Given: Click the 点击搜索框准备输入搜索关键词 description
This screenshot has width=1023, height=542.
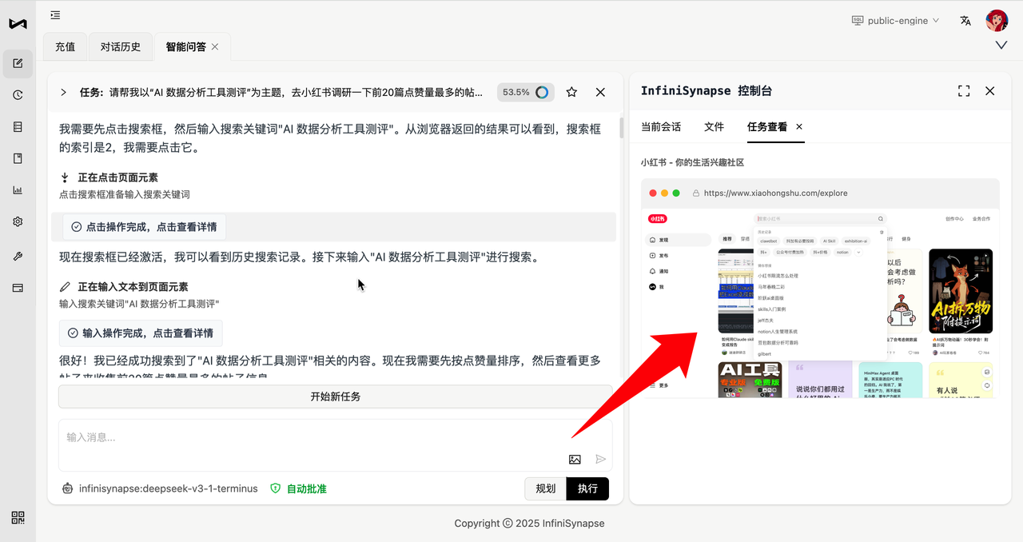Looking at the screenshot, I should tap(125, 194).
